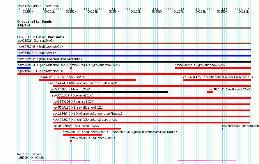Click nsv4228607 (gnomADStructuralVariants) label
This screenshot has height=164, width=259.
[85, 120]
